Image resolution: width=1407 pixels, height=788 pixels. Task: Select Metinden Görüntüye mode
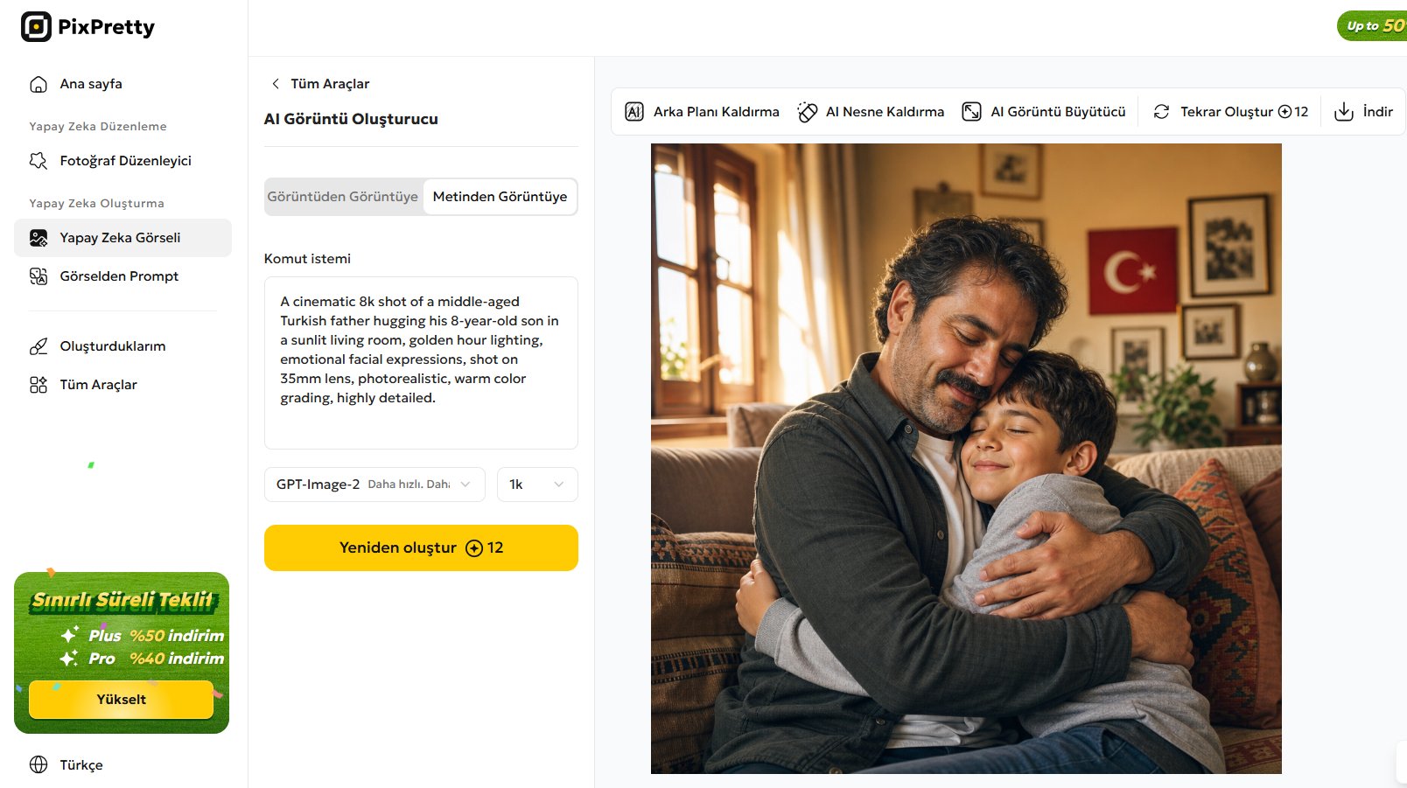(500, 197)
